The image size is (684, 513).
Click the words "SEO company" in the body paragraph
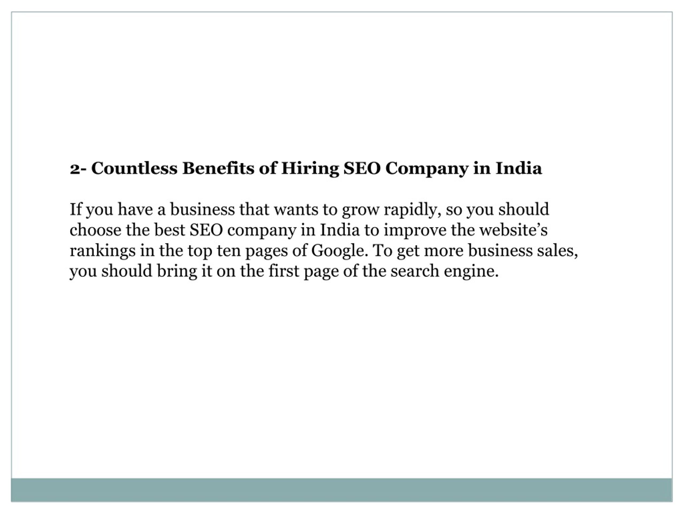[x=243, y=231]
